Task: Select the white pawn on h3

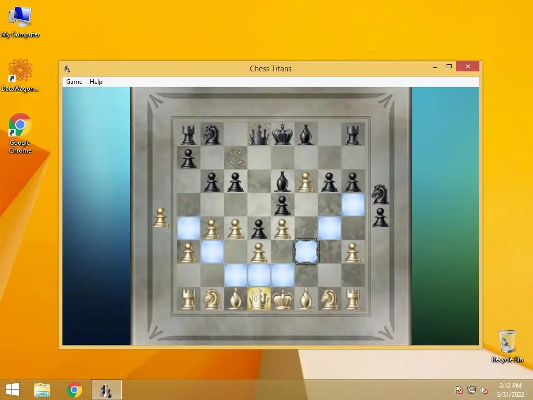Action: click(x=353, y=253)
